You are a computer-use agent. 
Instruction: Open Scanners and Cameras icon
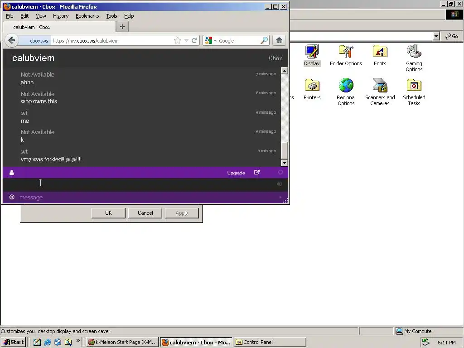(x=380, y=92)
